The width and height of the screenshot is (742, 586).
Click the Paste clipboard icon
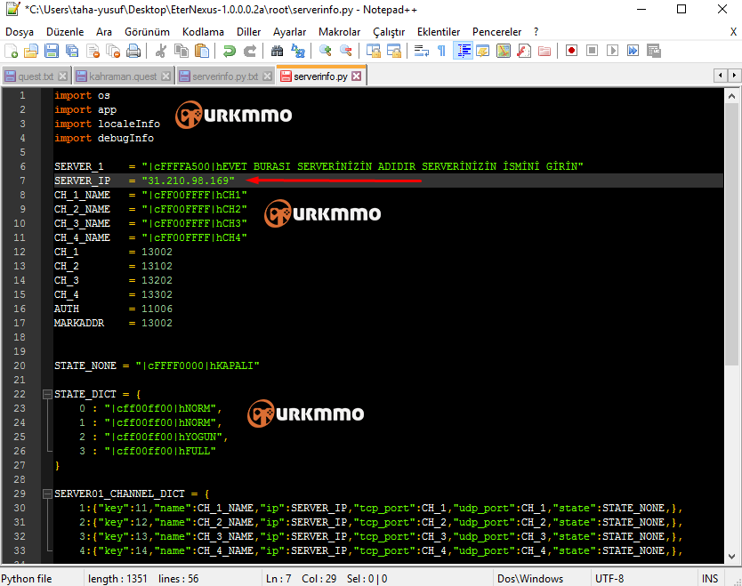coord(202,51)
